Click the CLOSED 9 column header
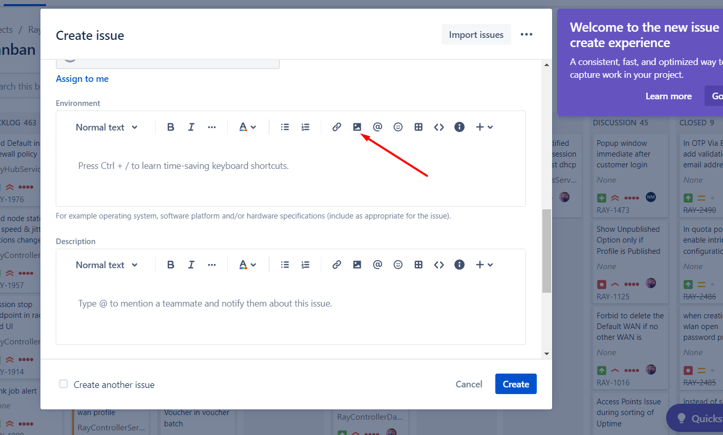The width and height of the screenshot is (723, 435). click(x=697, y=123)
